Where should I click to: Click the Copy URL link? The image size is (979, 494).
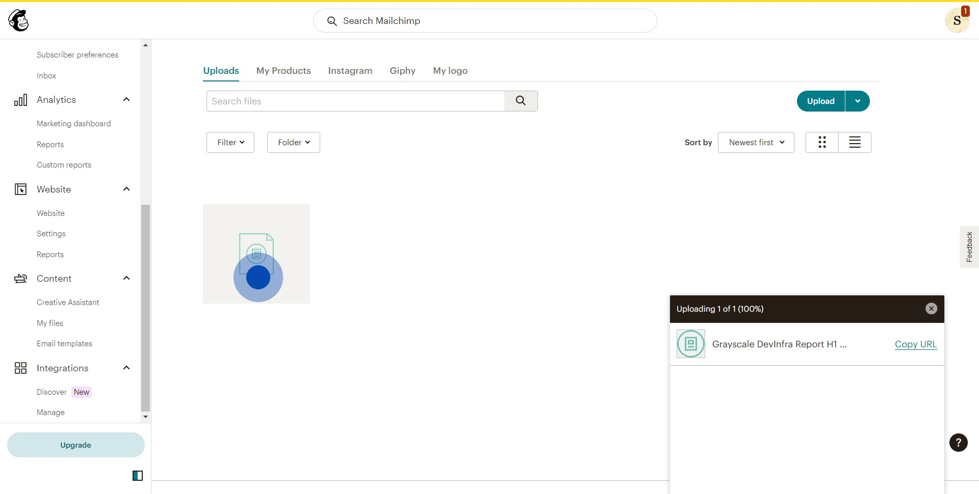915,344
